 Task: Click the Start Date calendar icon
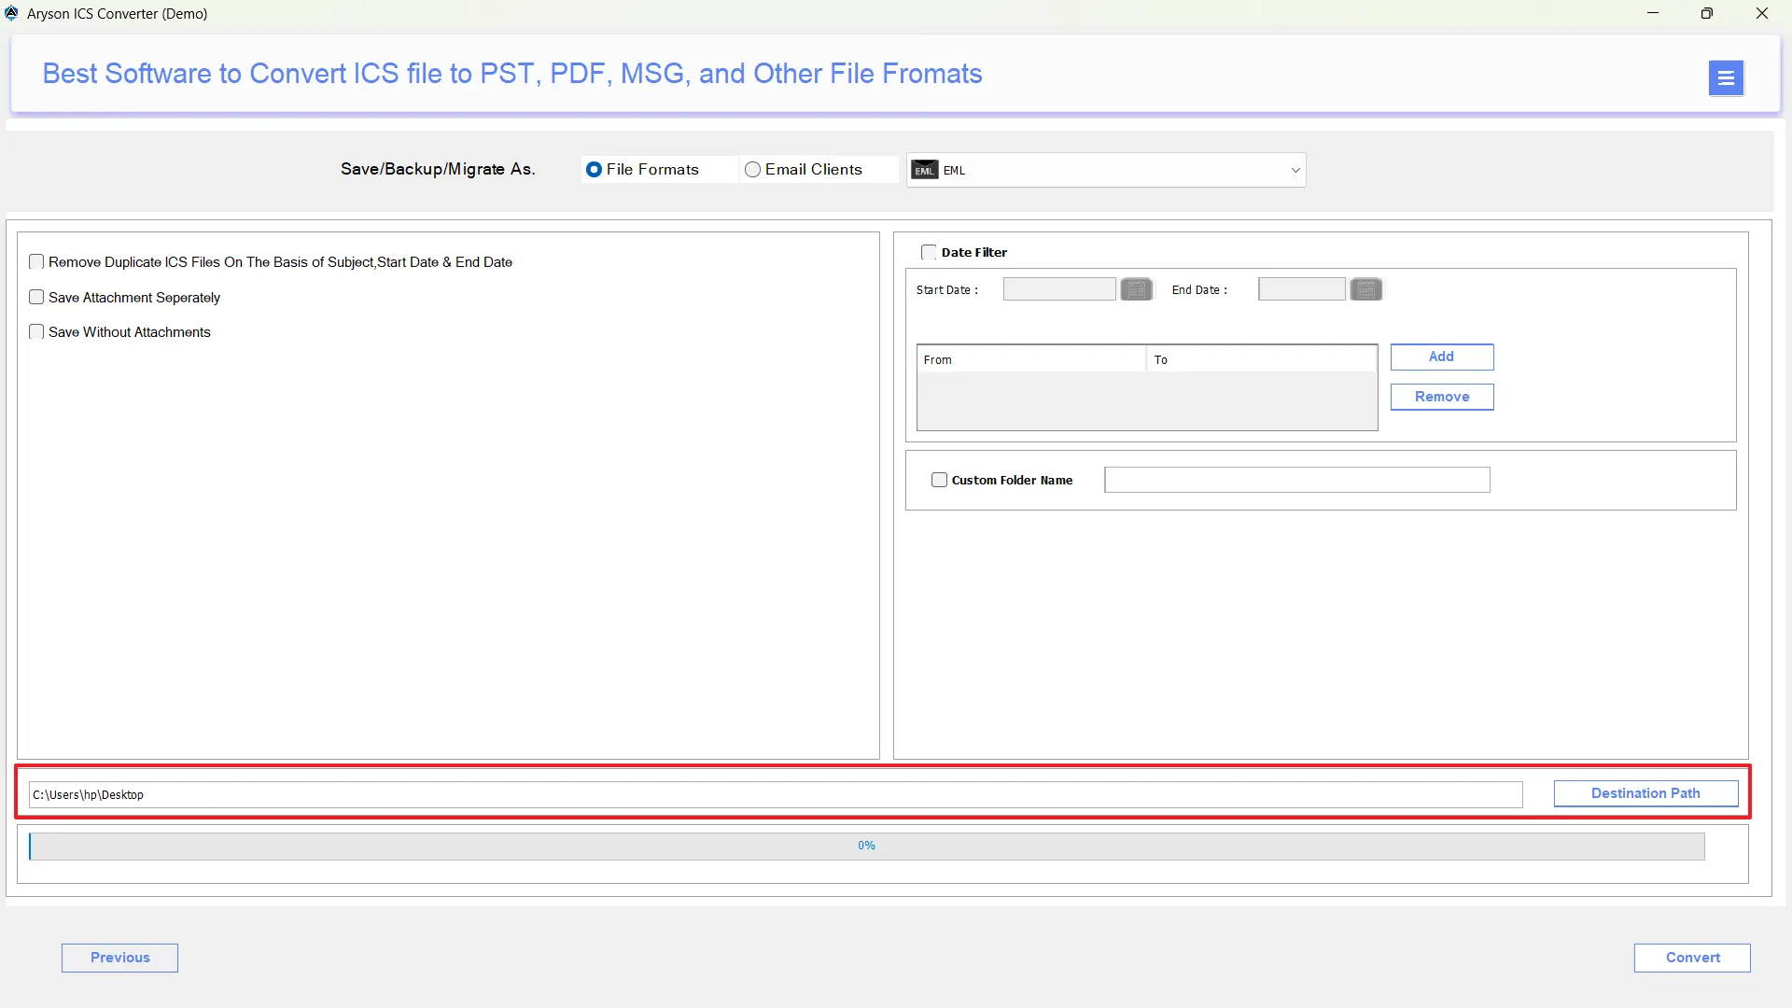tap(1136, 289)
